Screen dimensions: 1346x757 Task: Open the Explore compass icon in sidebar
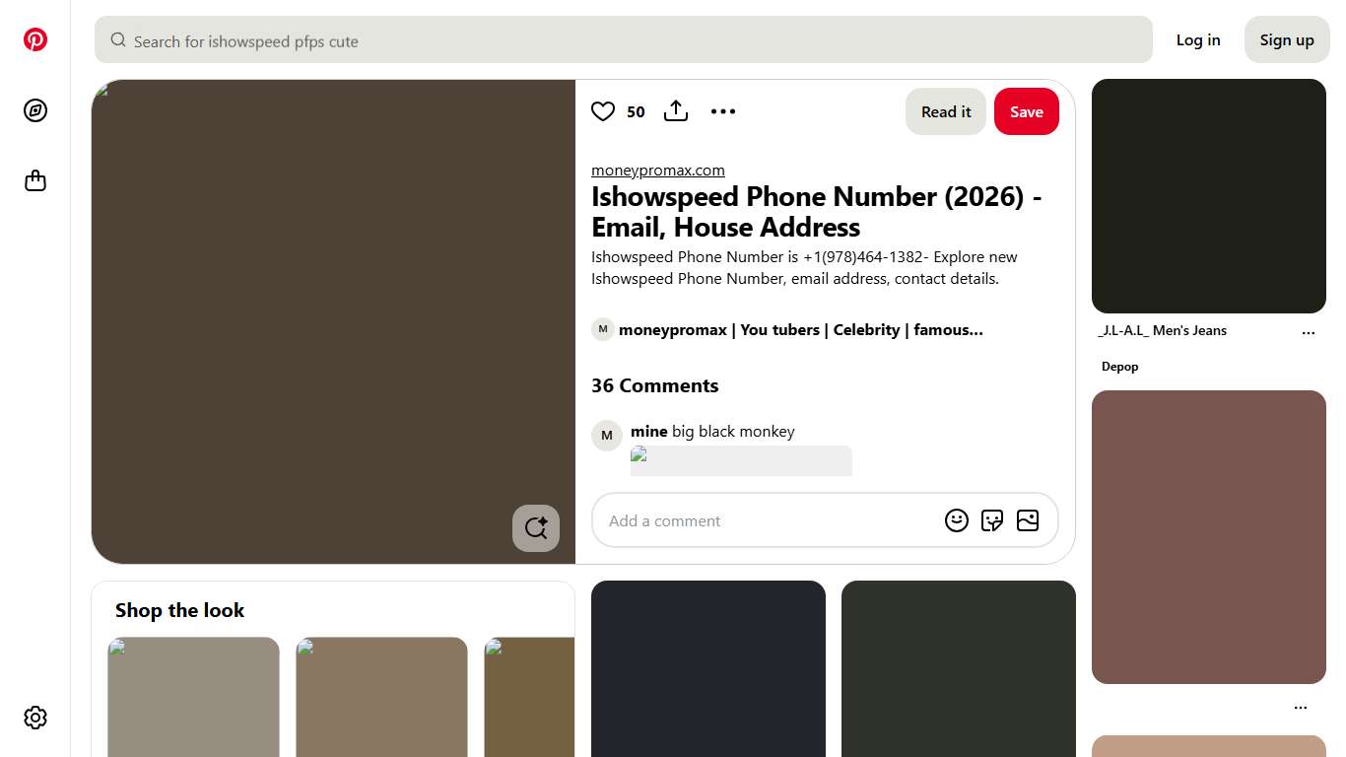pyautogui.click(x=35, y=110)
